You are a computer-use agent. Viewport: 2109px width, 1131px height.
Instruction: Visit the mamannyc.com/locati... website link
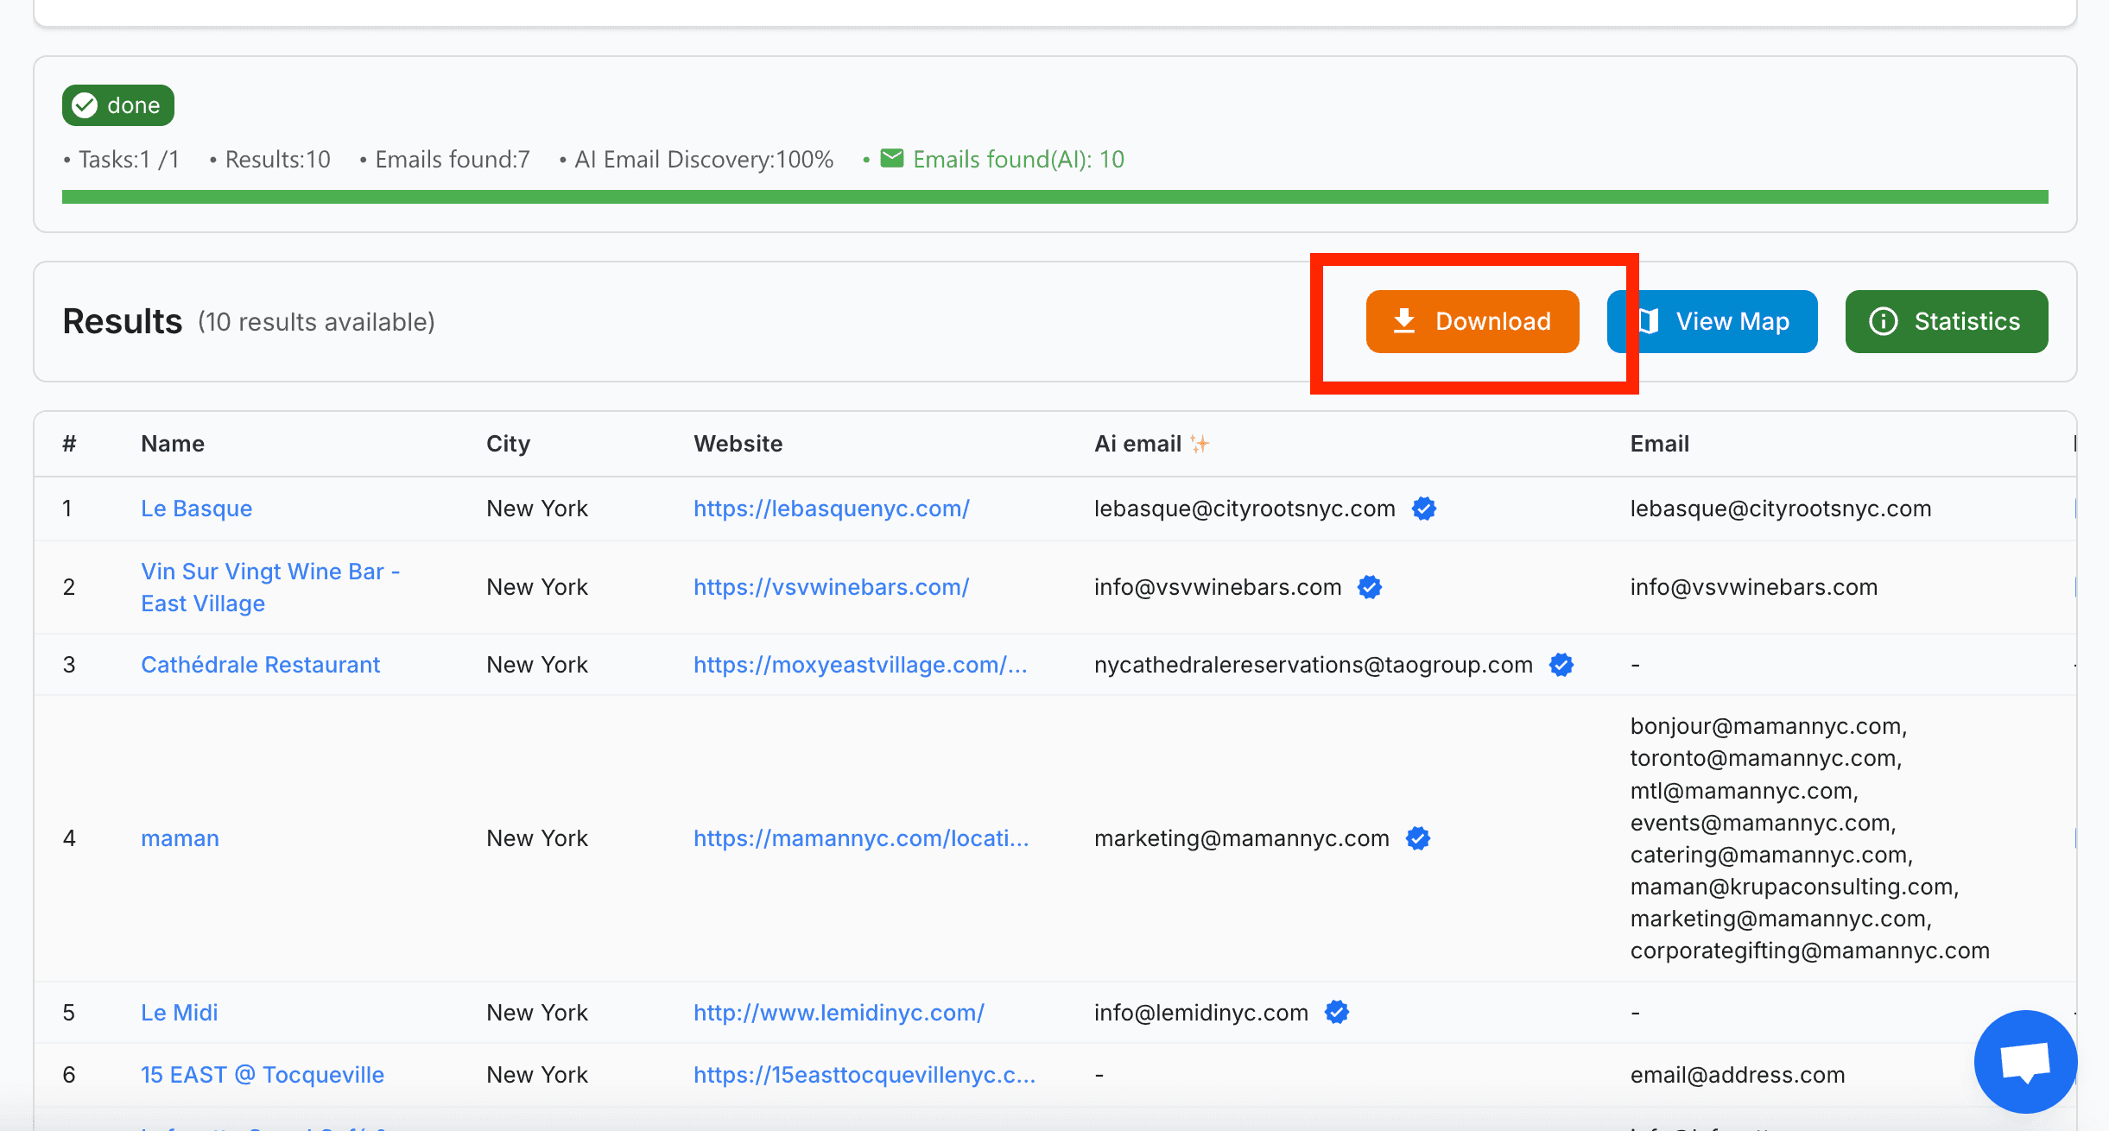point(861,838)
